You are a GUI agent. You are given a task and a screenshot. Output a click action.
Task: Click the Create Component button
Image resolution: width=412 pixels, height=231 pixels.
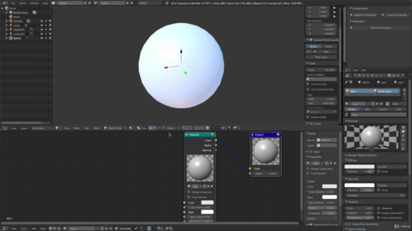click(x=394, y=15)
